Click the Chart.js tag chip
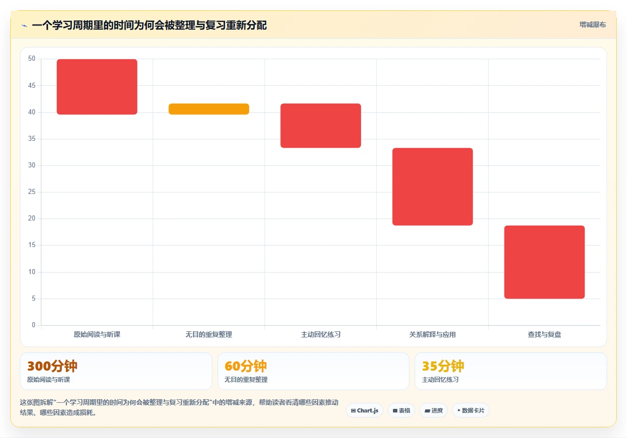The width and height of the screenshot is (627, 438). (365, 410)
